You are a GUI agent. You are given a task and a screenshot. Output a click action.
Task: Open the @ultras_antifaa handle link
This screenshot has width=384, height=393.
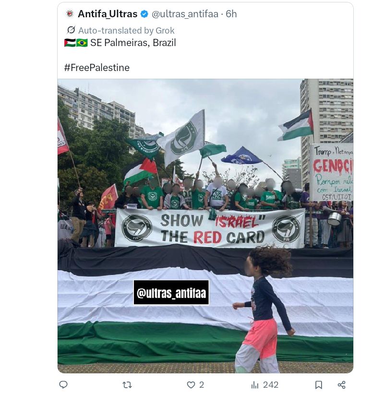point(185,14)
